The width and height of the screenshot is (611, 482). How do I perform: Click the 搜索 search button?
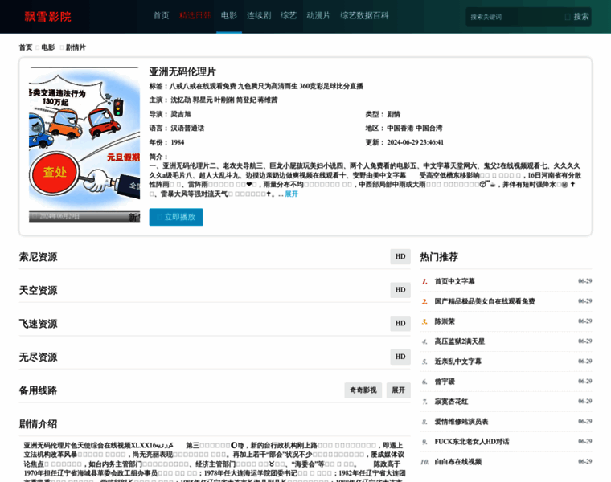click(576, 17)
